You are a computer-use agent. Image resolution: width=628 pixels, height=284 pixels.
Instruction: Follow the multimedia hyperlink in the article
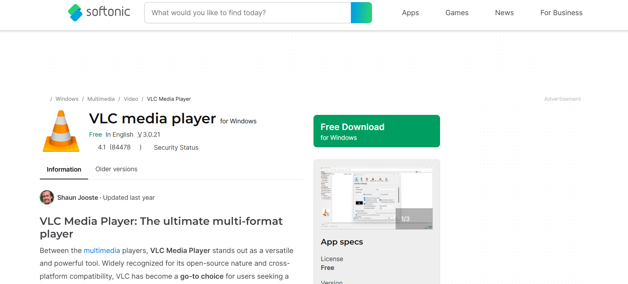click(x=102, y=251)
